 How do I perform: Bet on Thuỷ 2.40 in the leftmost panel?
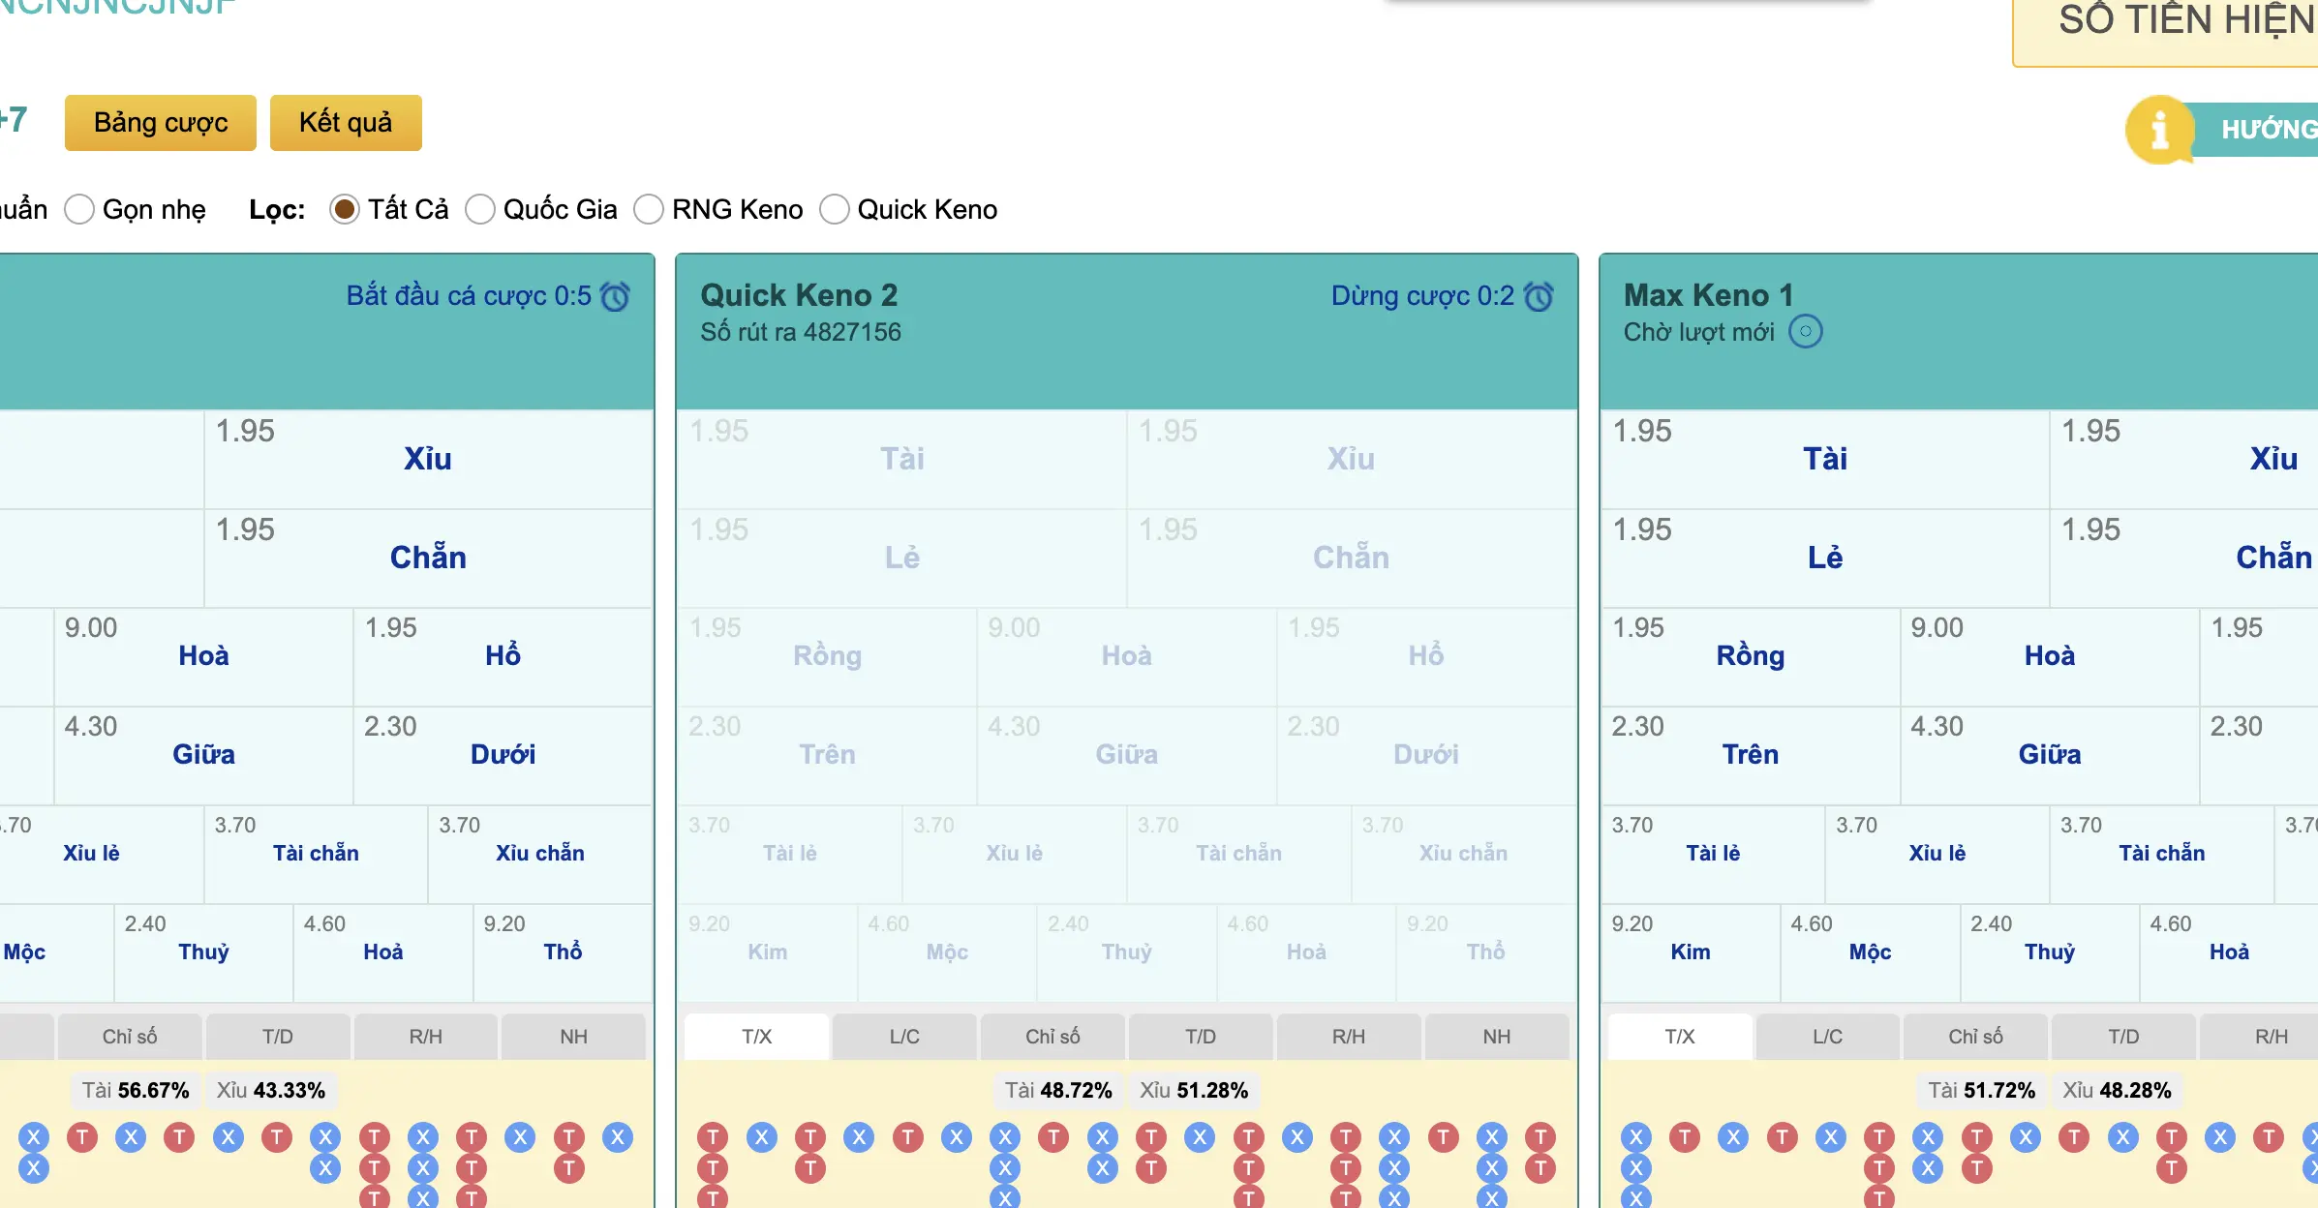203,953
